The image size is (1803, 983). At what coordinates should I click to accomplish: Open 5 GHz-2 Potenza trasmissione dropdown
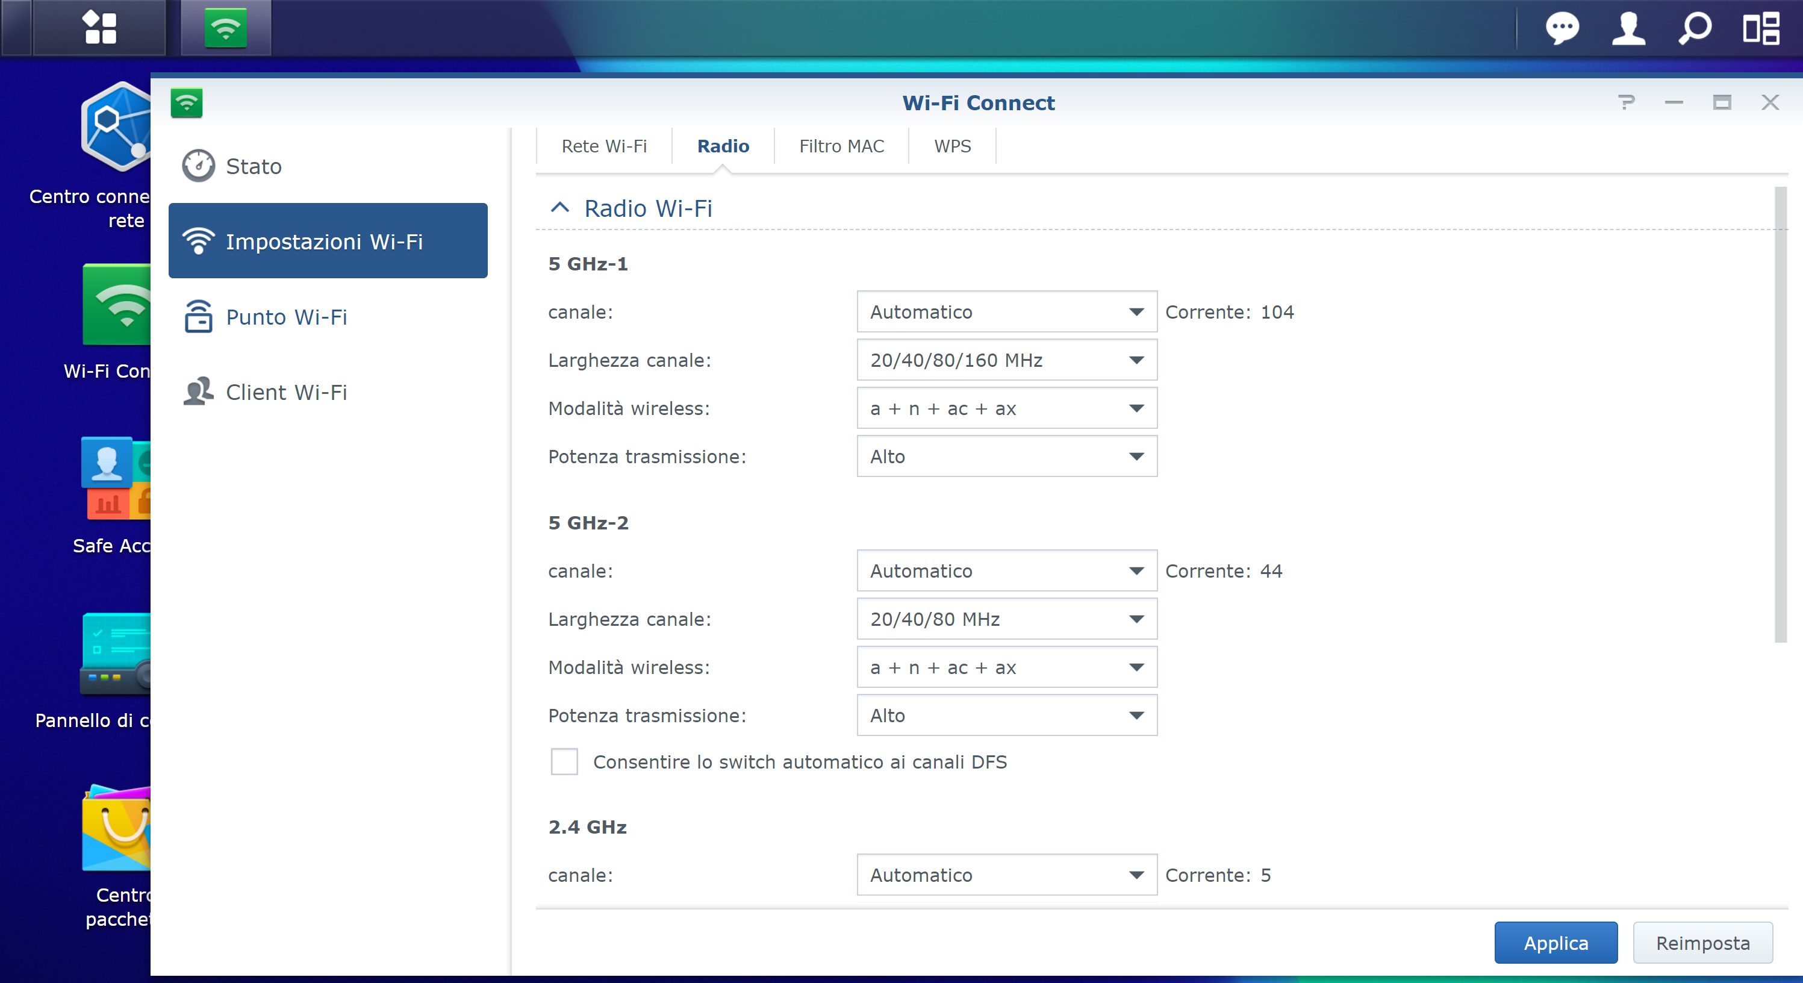coord(1006,716)
